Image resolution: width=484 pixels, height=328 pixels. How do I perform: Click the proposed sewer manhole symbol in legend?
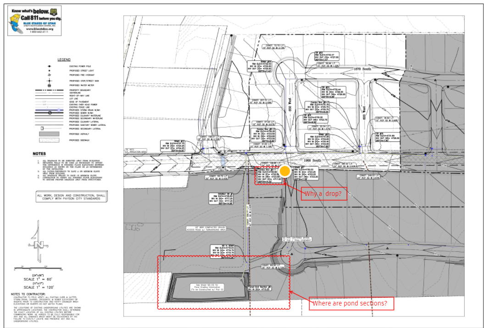click(x=50, y=112)
